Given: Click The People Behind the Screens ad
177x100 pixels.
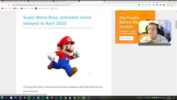Looking at the screenshot, I should [129, 27].
